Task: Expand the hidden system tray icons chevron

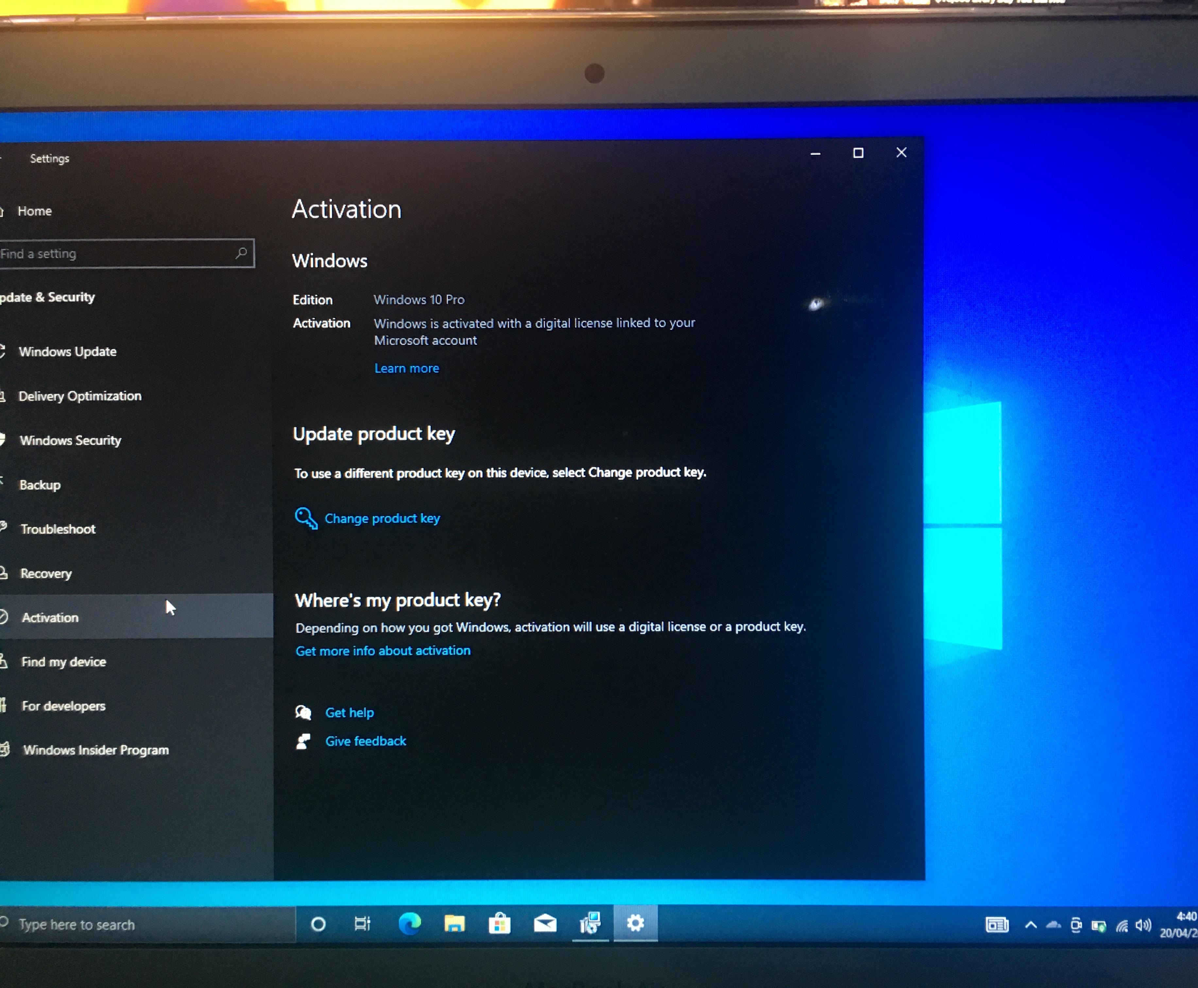Action: point(1031,925)
